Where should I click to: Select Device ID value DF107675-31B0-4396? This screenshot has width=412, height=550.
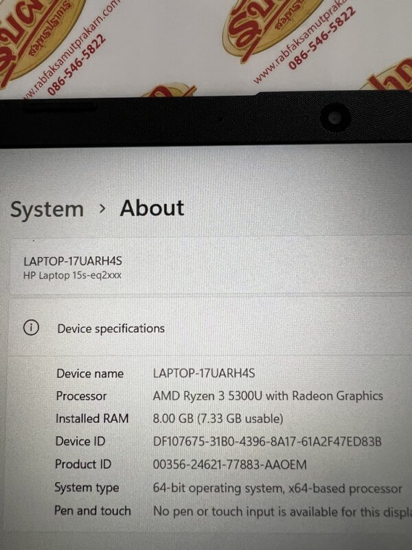[267, 441]
